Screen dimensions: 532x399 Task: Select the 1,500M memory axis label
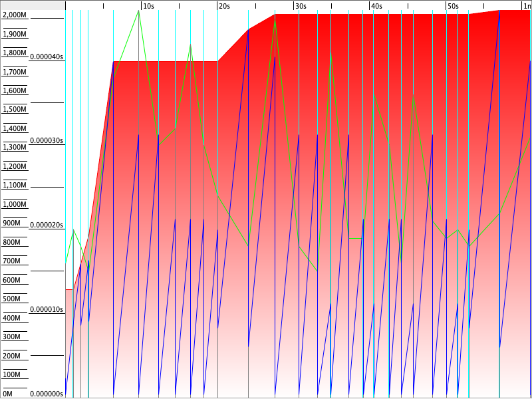click(15, 110)
